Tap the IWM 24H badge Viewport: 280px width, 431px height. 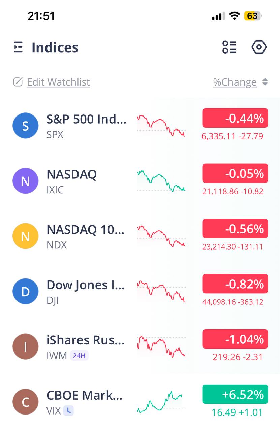pos(79,356)
